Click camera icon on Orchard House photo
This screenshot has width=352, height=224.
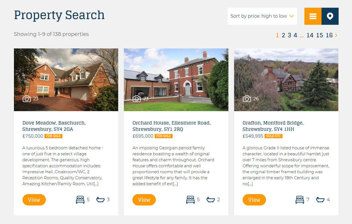click(x=137, y=99)
